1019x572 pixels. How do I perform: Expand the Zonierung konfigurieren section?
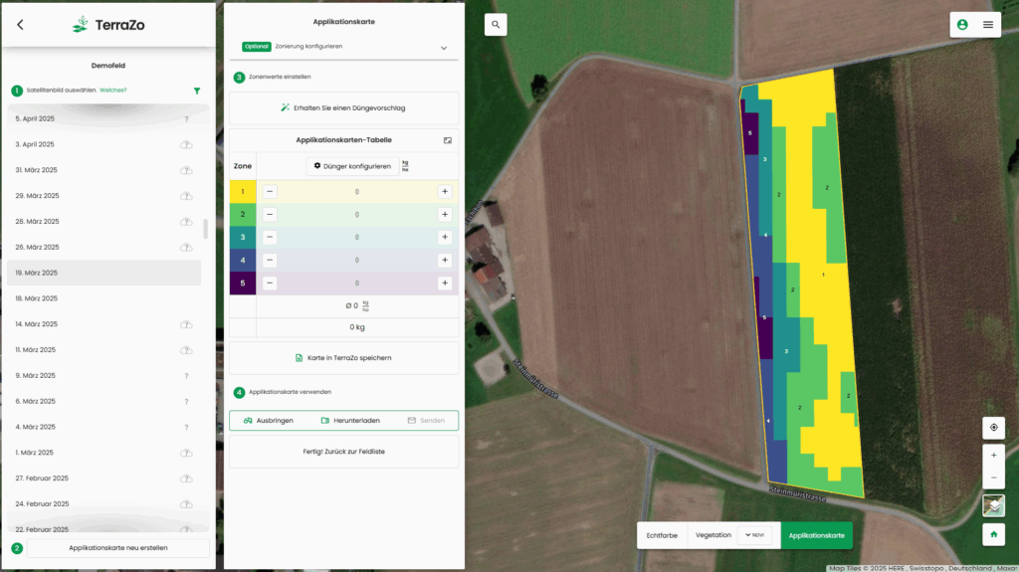point(444,48)
